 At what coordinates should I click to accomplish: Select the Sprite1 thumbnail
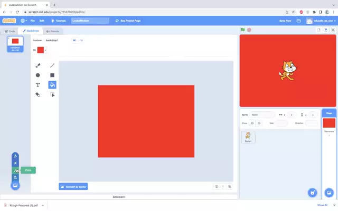click(248, 137)
